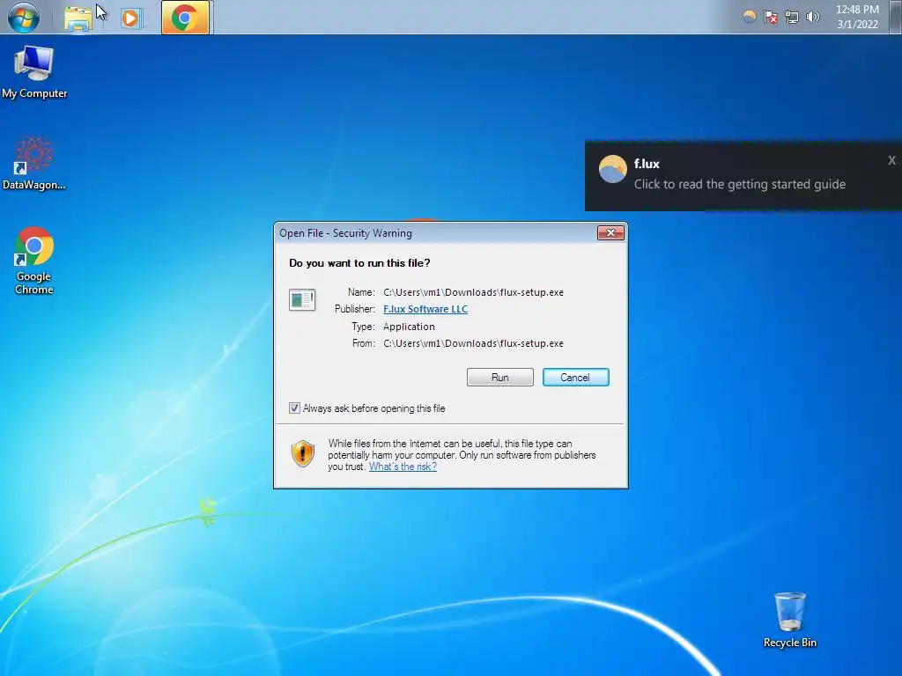The width and height of the screenshot is (902, 676).
Task: Open the Action Center flag icon
Action: point(771,17)
